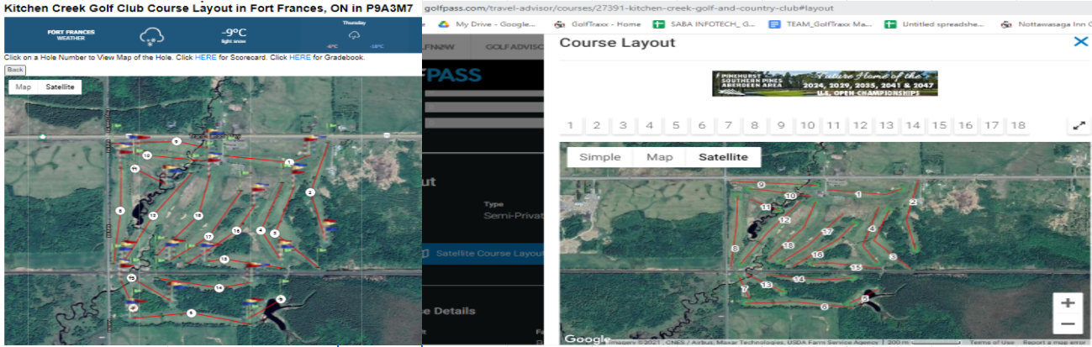Image resolution: width=1092 pixels, height=347 pixels.
Task: Select hole 6 in Course Layout selector
Action: click(702, 125)
